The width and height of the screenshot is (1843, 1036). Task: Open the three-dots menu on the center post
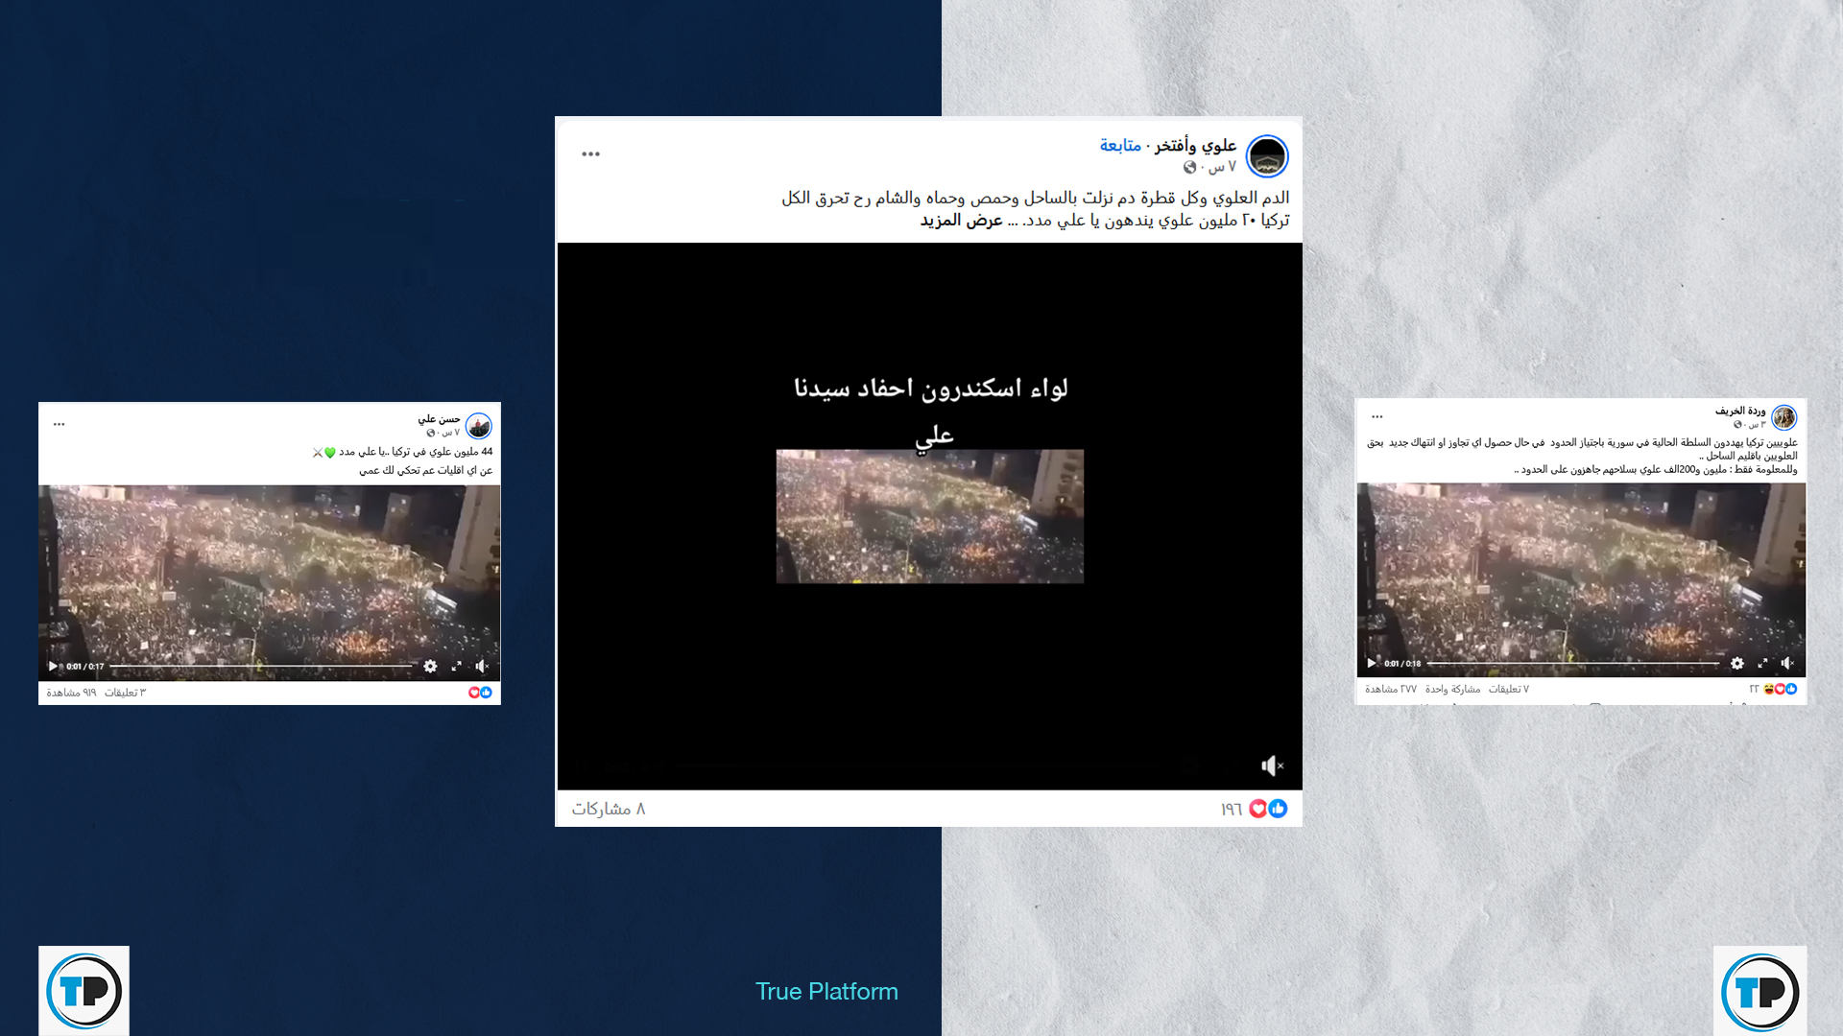[590, 153]
